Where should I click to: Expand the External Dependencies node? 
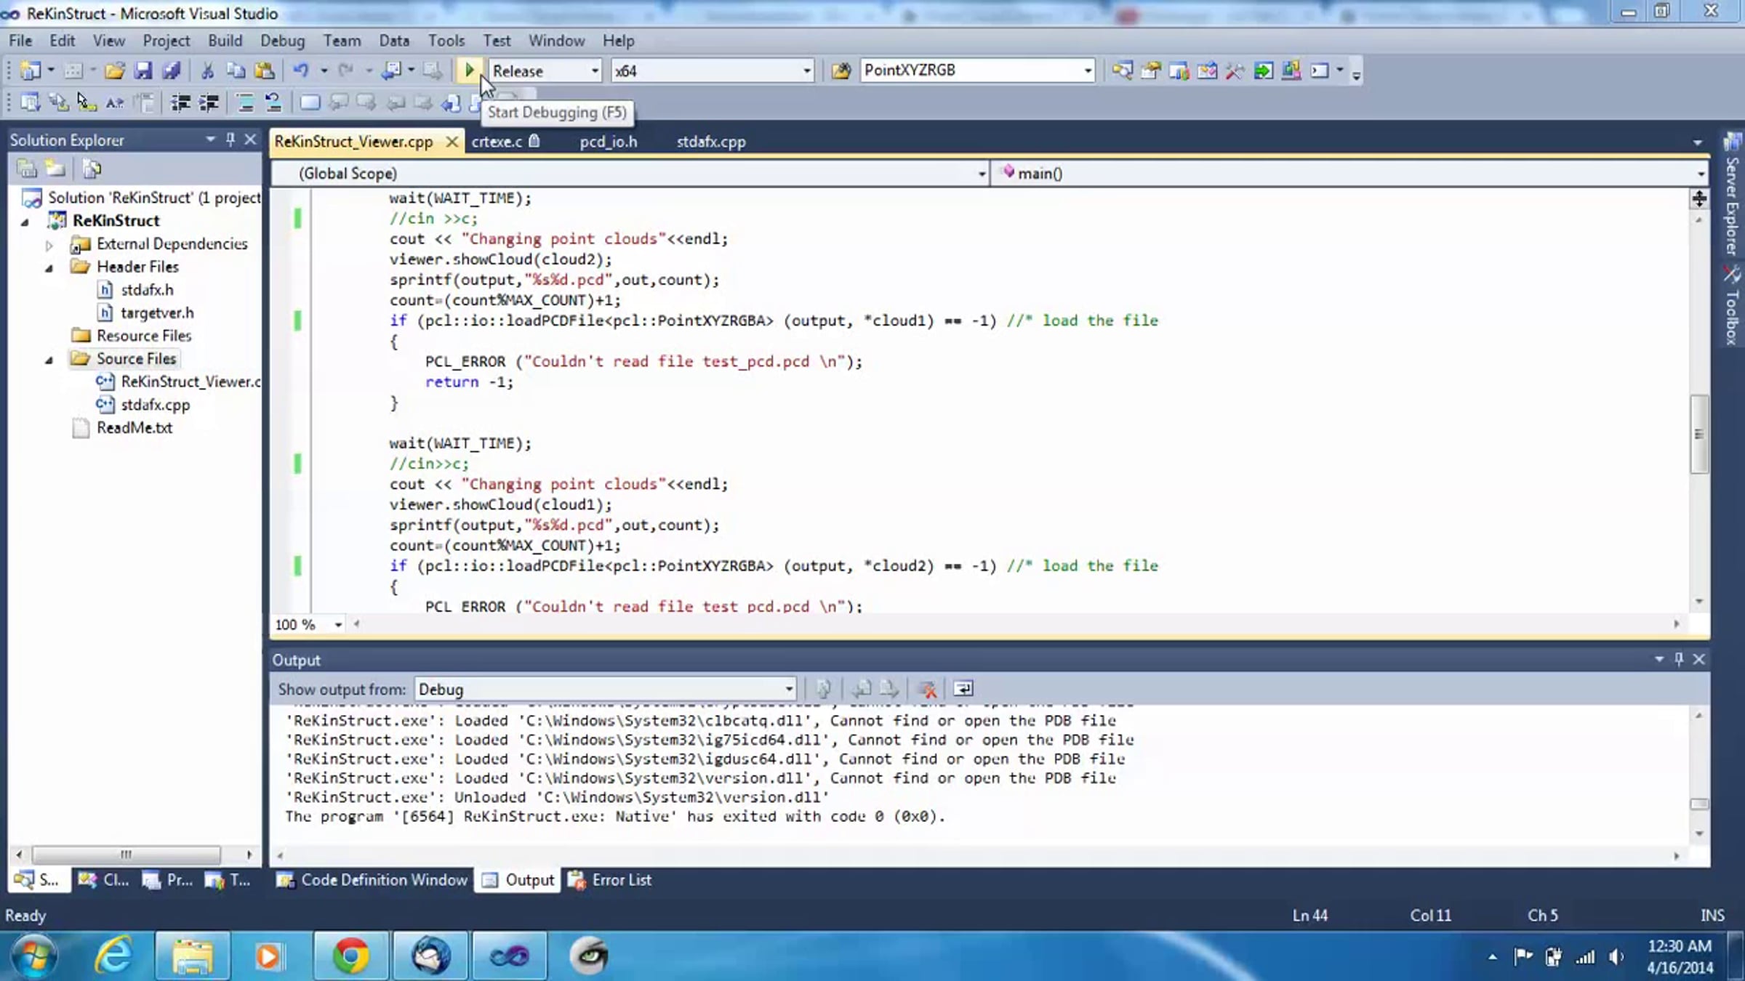click(x=49, y=245)
